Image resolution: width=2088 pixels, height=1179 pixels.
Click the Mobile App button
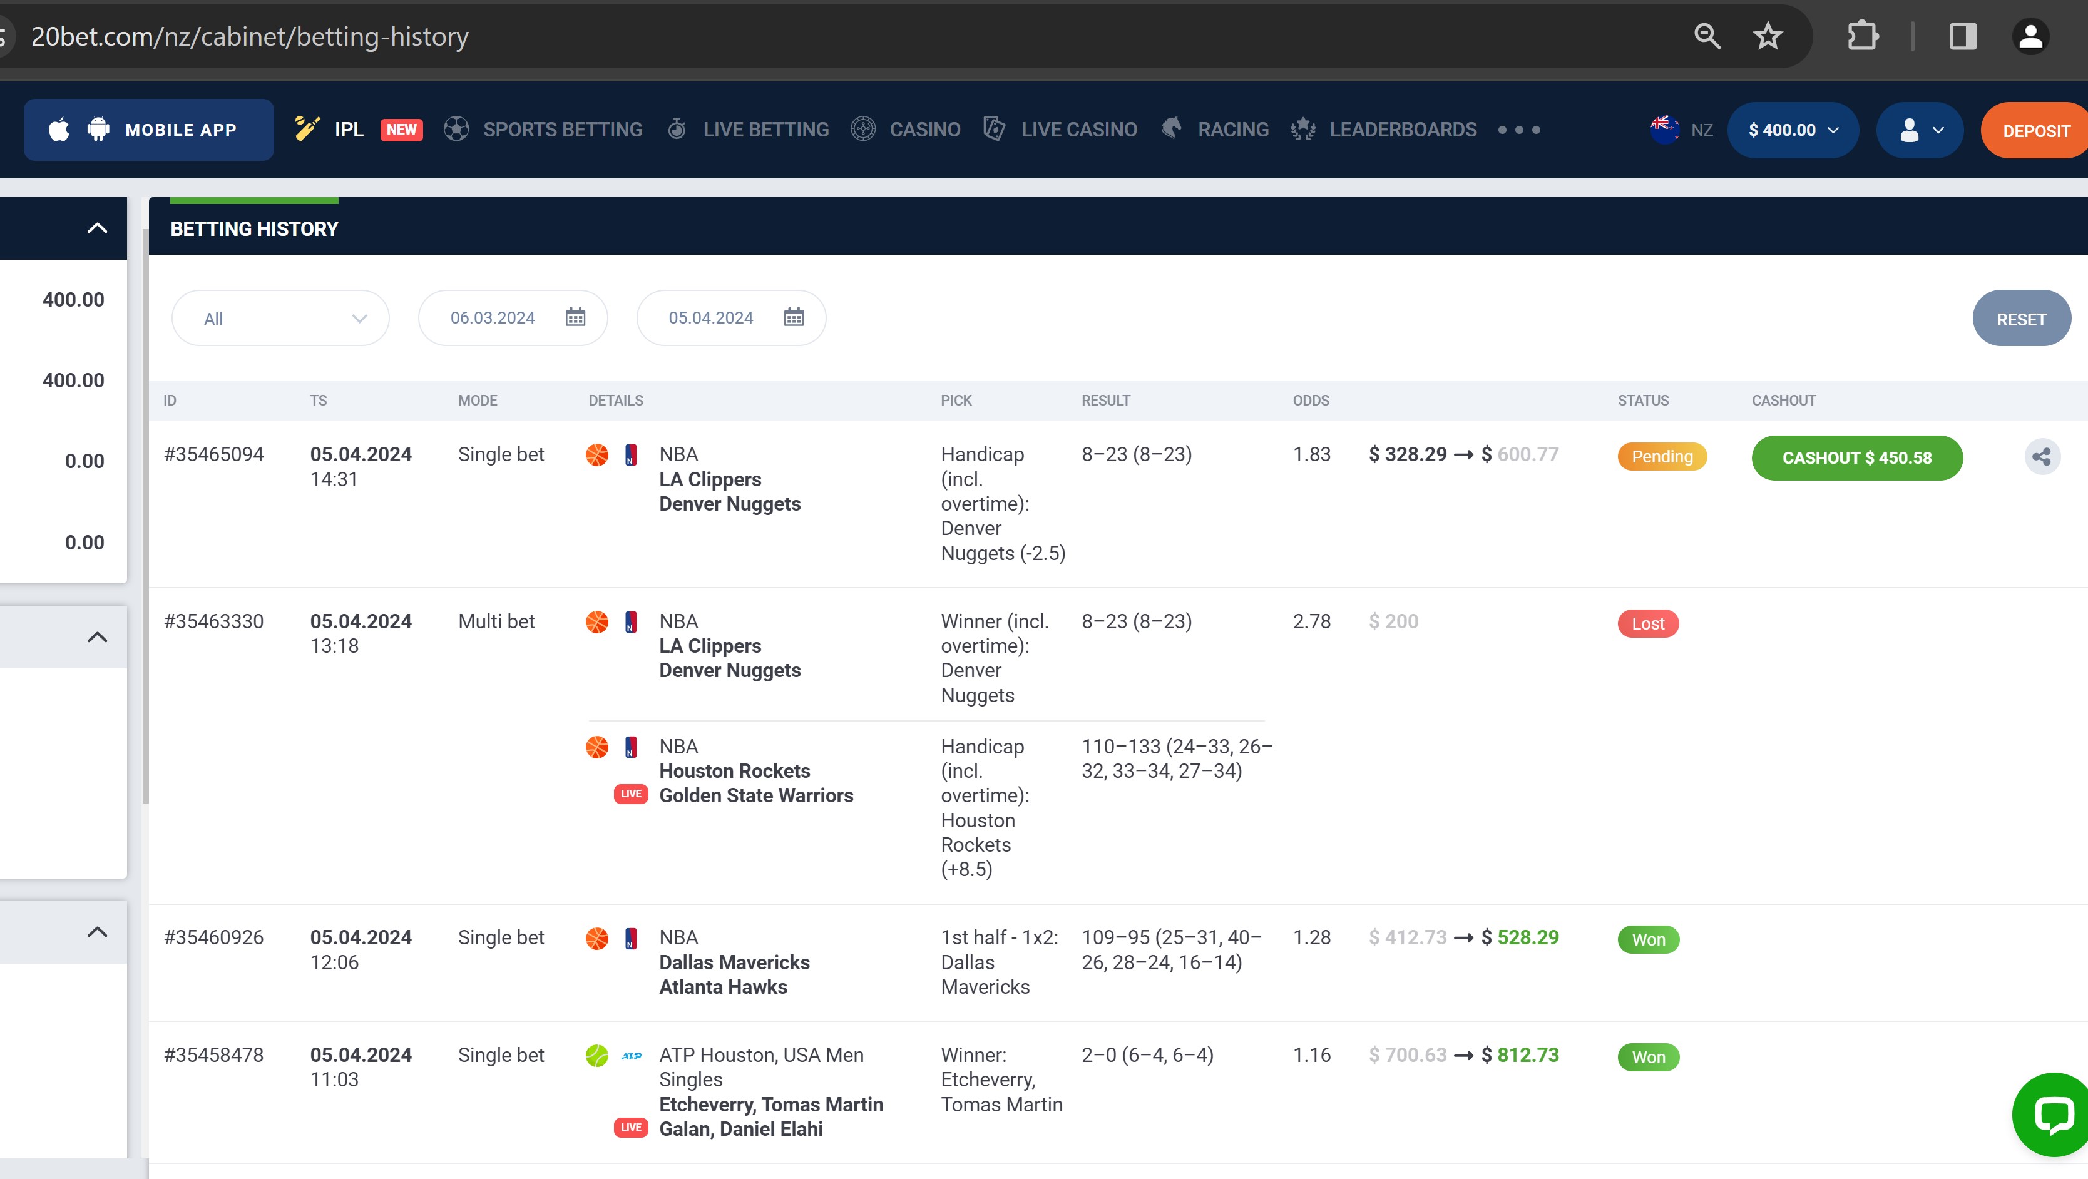tap(148, 130)
